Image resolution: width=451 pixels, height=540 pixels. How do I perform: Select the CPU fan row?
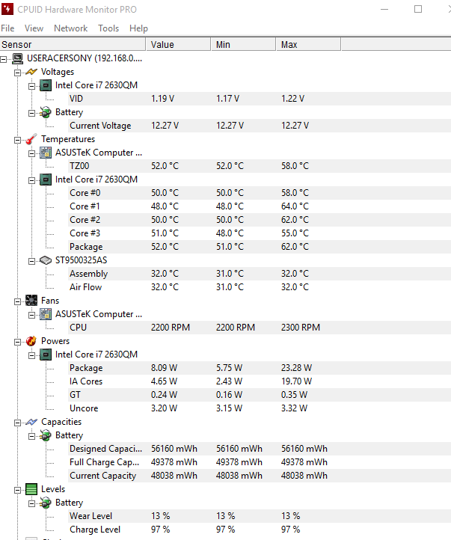pos(260,328)
